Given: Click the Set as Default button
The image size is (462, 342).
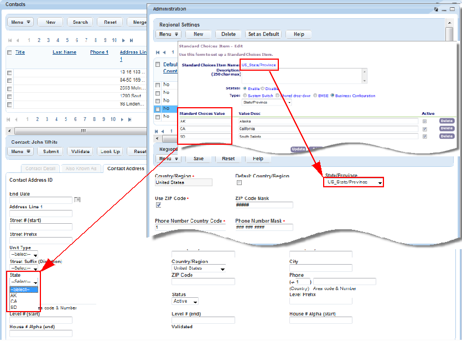Looking at the screenshot, I should coord(263,34).
